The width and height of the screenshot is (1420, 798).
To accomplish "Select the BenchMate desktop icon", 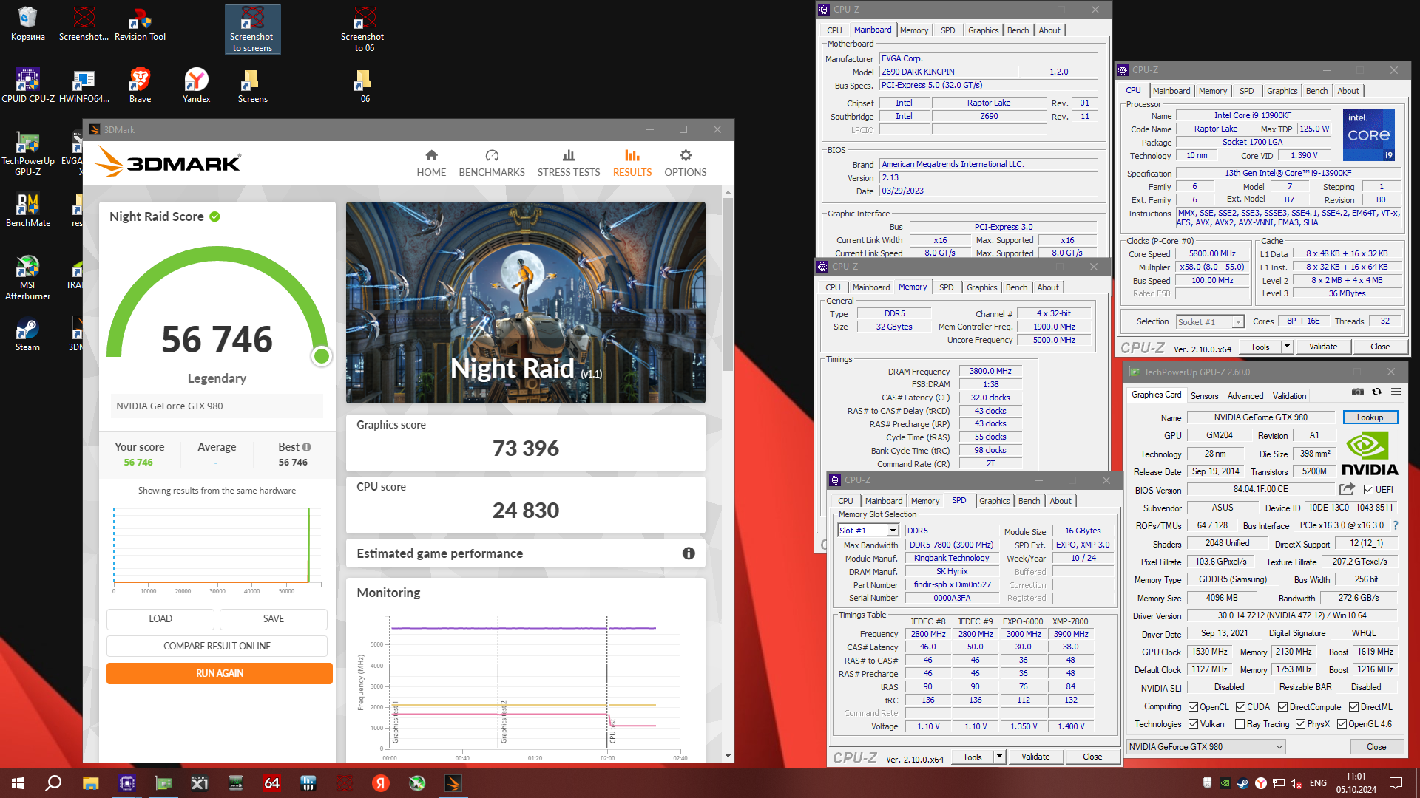I will (28, 210).
